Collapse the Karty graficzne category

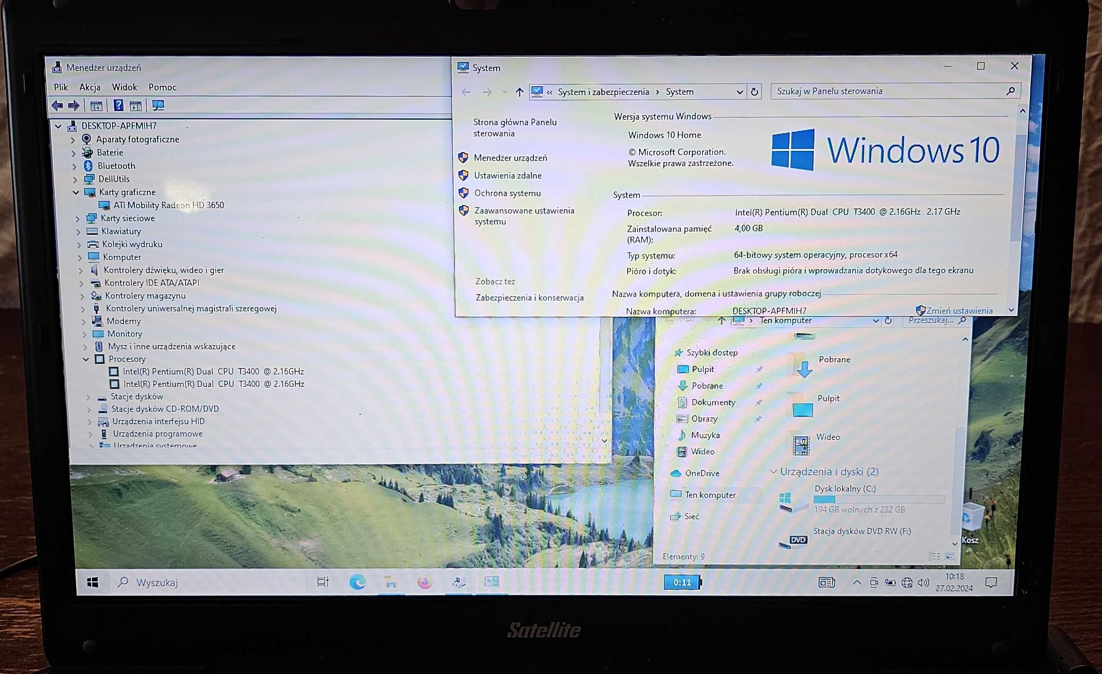(x=75, y=193)
